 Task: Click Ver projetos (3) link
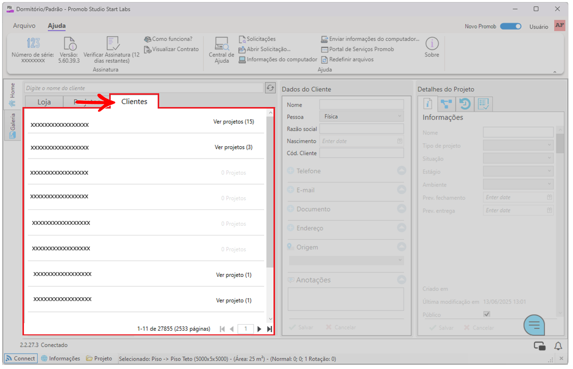click(x=234, y=147)
